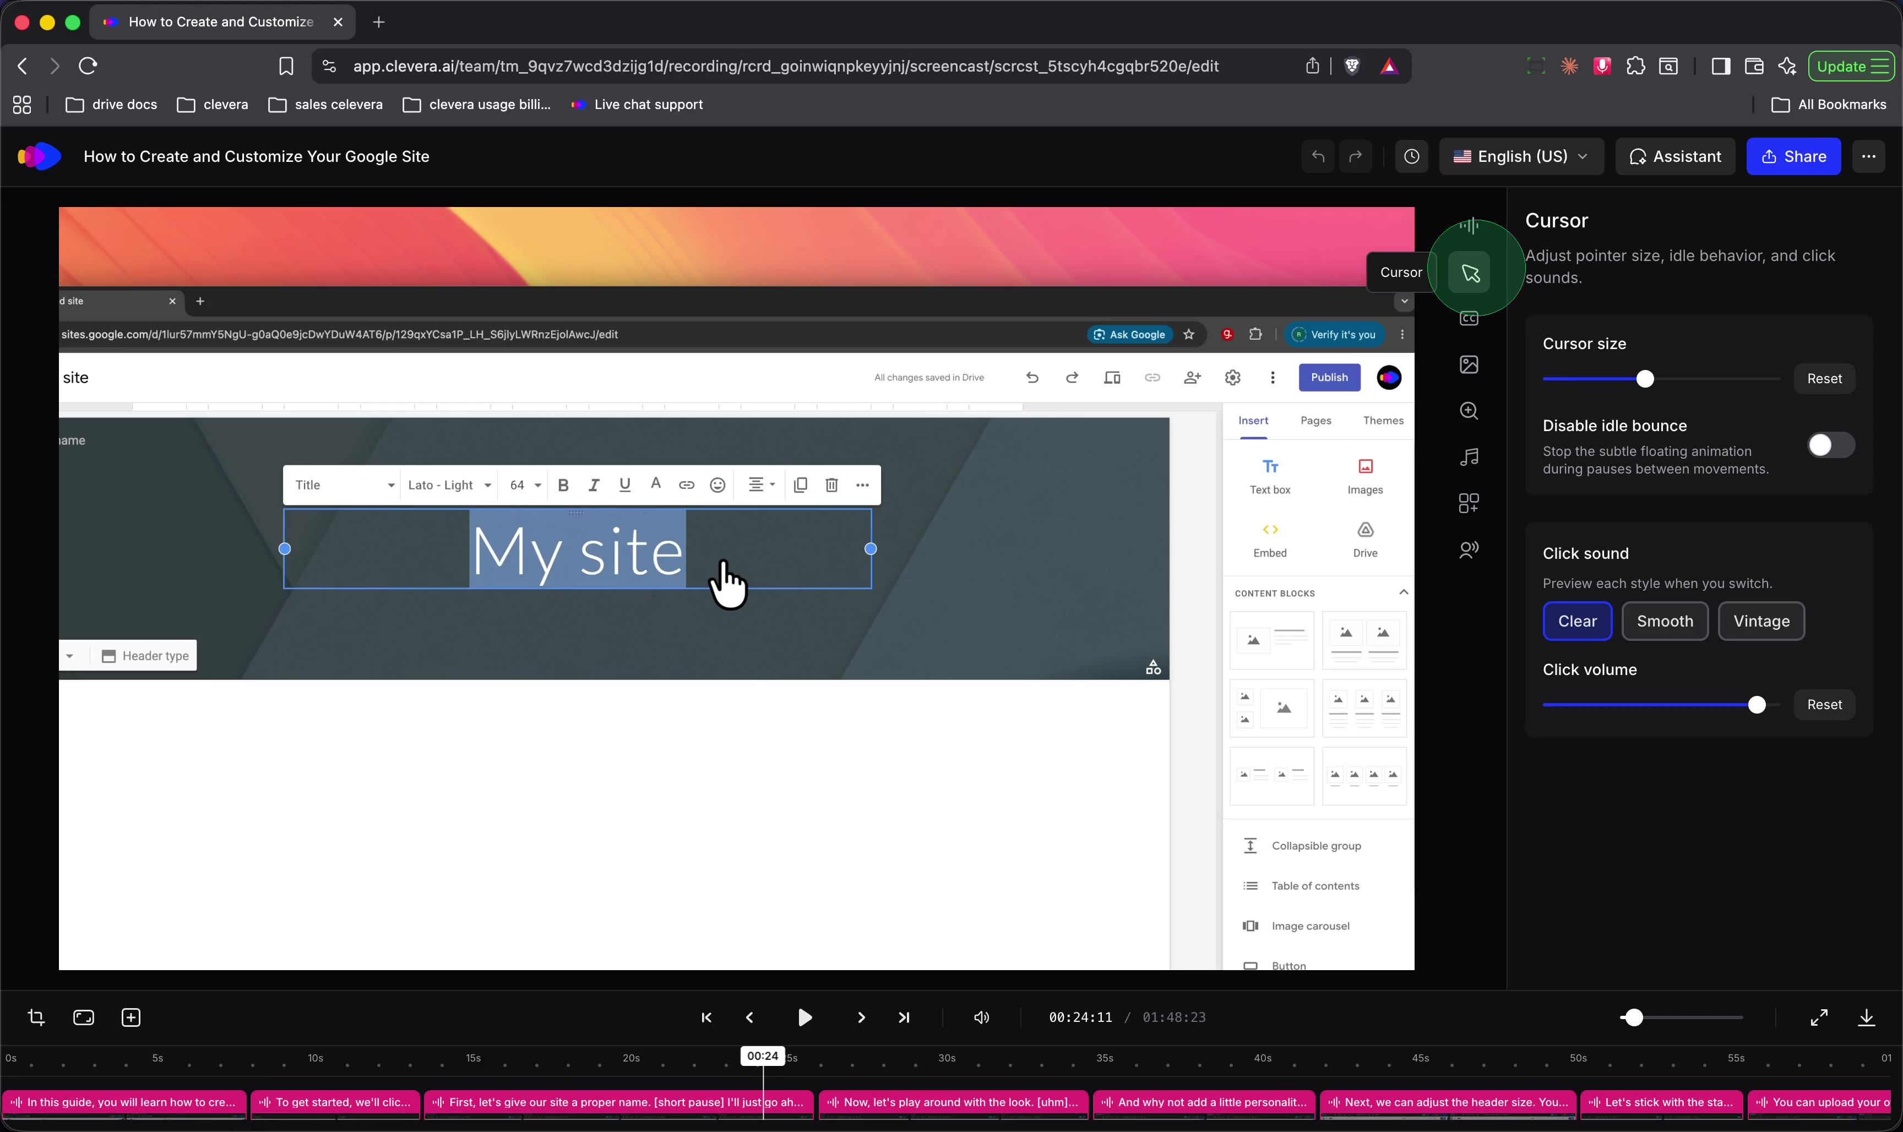Screen dimensions: 1903x1132
Task: Switch to the Pages tab
Action: [1315, 420]
